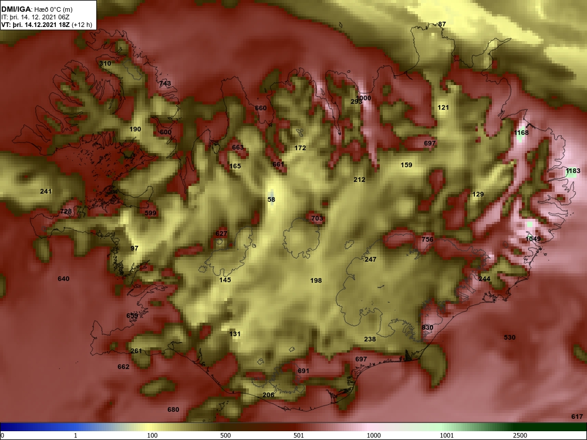The image size is (587, 440).
Task: Click the map value 247 on Vatnajökull
Action: [x=370, y=260]
